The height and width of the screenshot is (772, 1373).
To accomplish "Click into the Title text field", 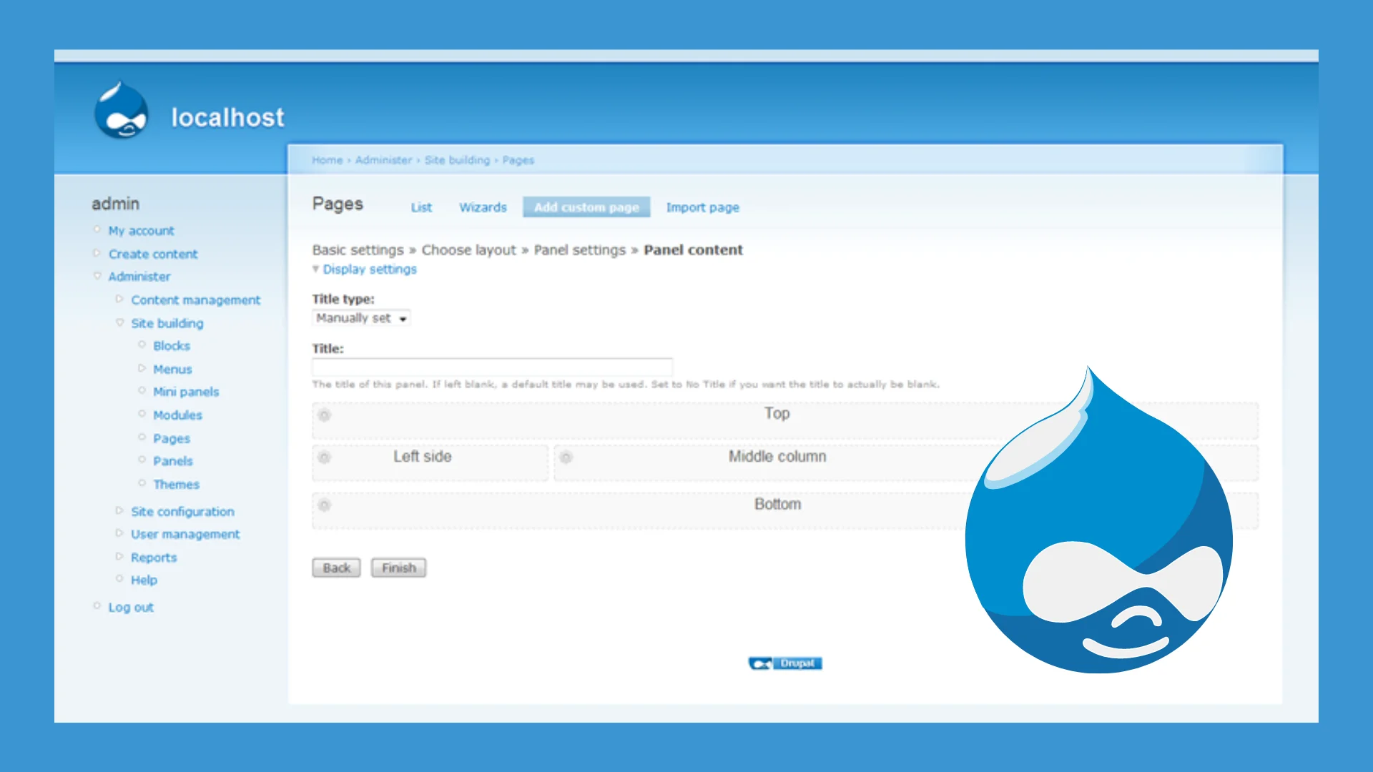I will click(x=492, y=367).
